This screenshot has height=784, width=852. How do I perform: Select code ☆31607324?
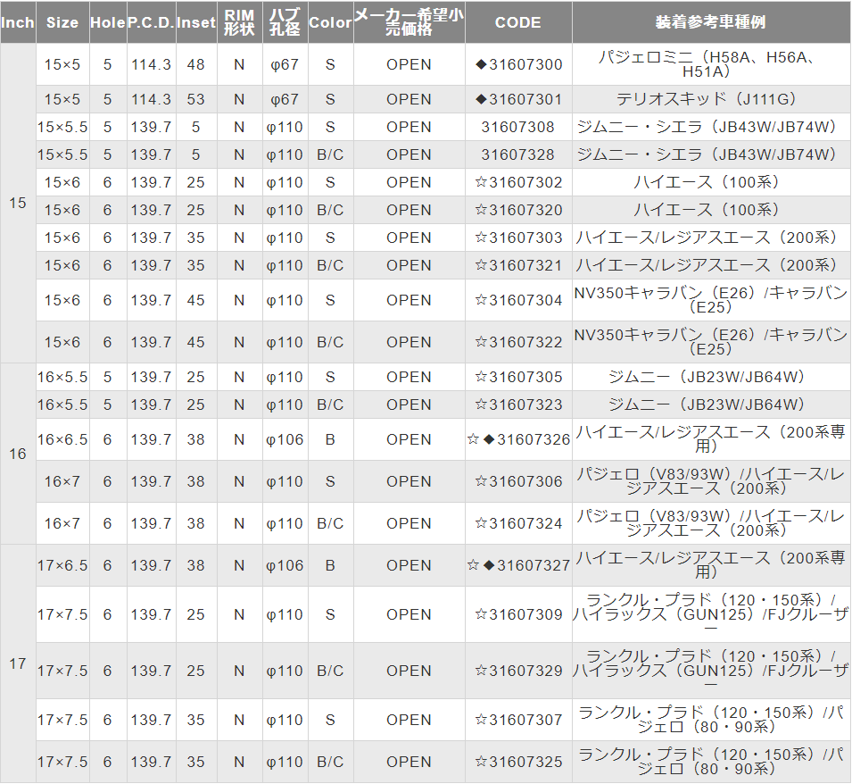pos(518,523)
